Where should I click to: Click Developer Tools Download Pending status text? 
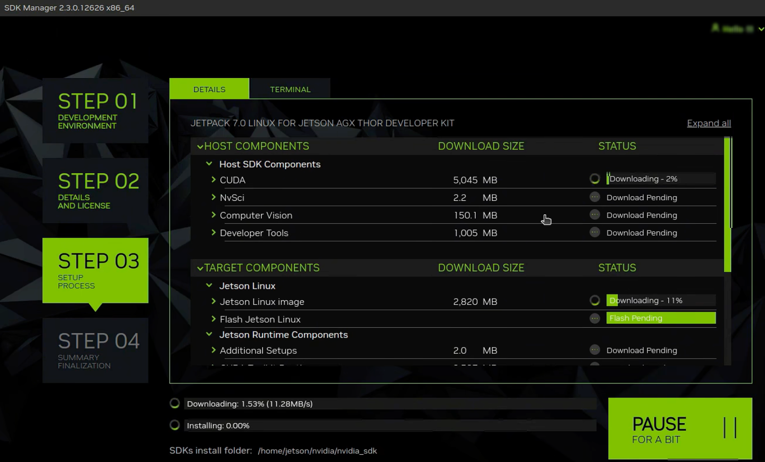point(642,233)
